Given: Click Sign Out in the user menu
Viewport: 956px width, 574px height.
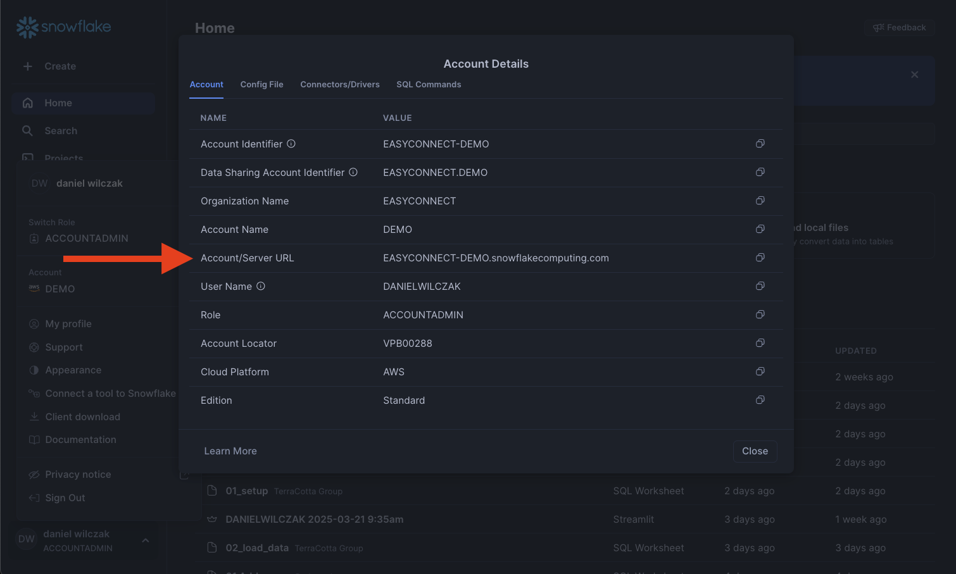Looking at the screenshot, I should point(65,498).
